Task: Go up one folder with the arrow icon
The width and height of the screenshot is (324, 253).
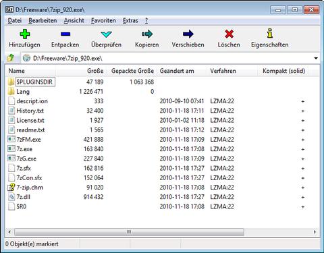Action: pos(11,58)
